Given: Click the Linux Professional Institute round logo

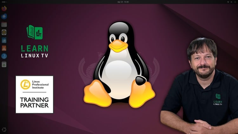Looking at the screenshot, I should tap(25, 84).
